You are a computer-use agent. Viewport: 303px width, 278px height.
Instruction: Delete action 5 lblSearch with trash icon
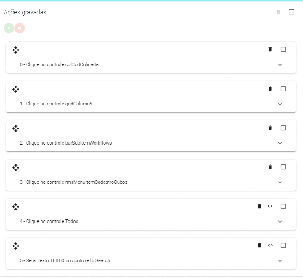coord(259,246)
